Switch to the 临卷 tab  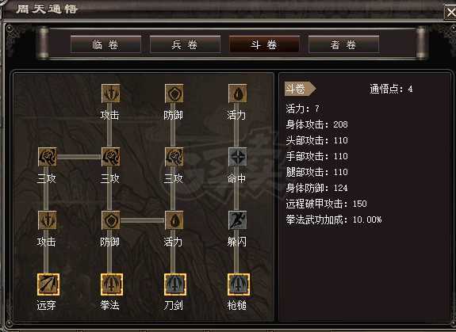[x=105, y=44]
